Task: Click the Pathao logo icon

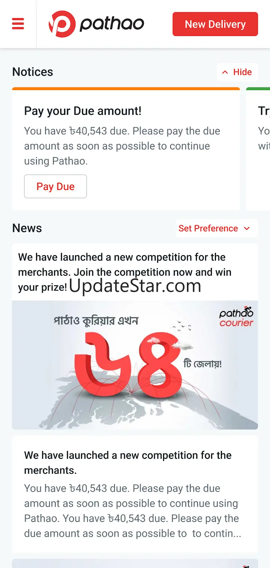Action: coord(62,24)
